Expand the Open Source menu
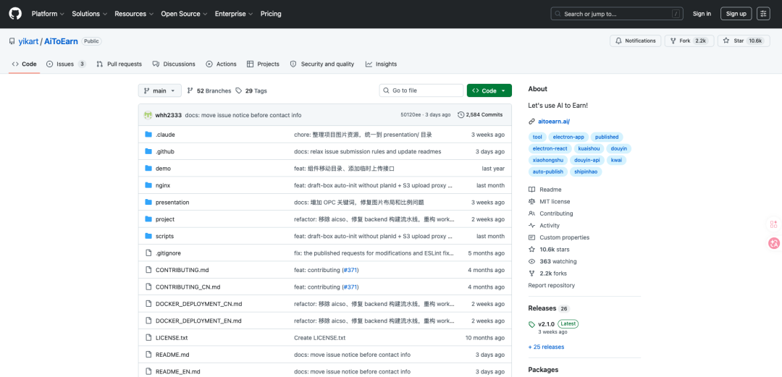This screenshot has height=377, width=782. (x=183, y=14)
